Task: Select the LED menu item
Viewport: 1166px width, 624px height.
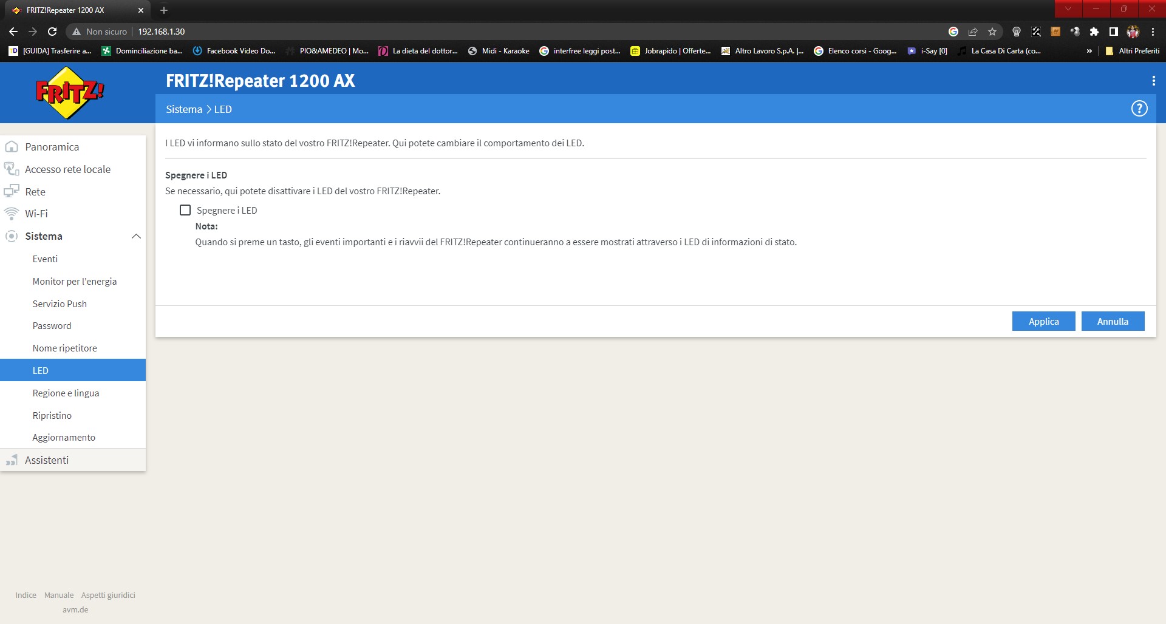Action: pyautogui.click(x=73, y=370)
